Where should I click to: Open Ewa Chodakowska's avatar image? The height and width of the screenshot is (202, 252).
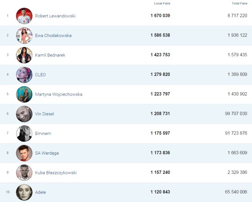[24, 35]
